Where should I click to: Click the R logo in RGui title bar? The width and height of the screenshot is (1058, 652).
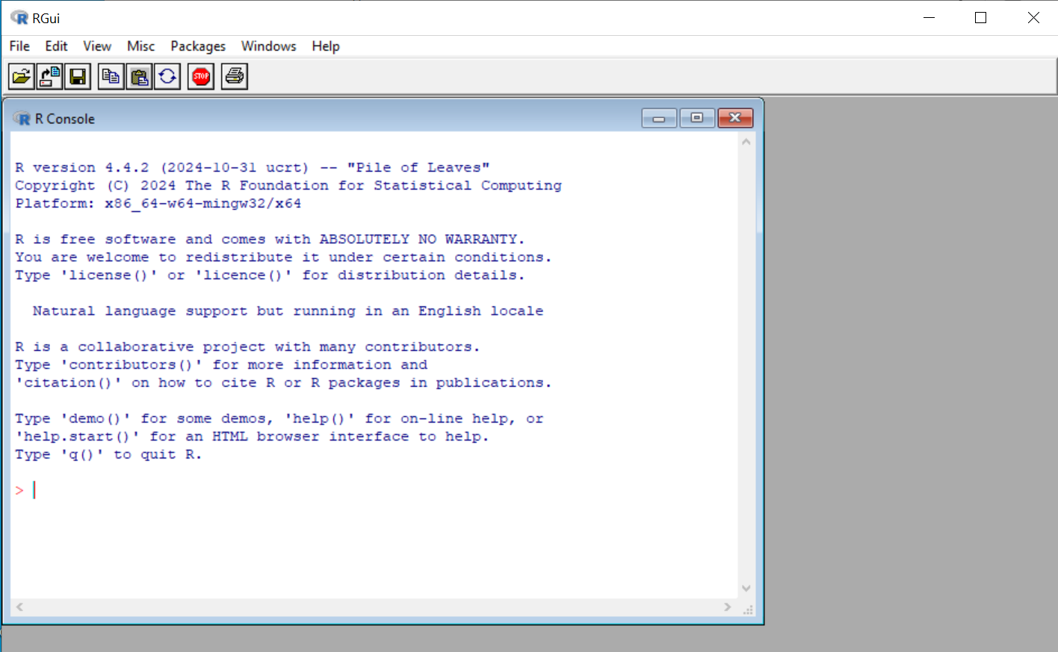(x=19, y=18)
